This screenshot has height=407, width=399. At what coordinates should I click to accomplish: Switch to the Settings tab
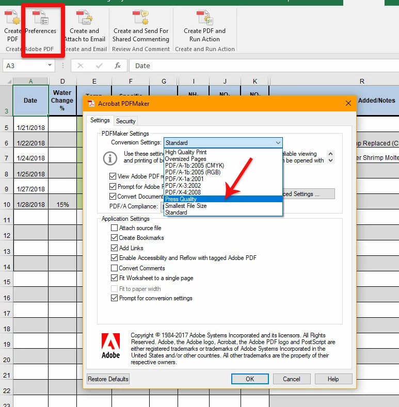pos(100,120)
